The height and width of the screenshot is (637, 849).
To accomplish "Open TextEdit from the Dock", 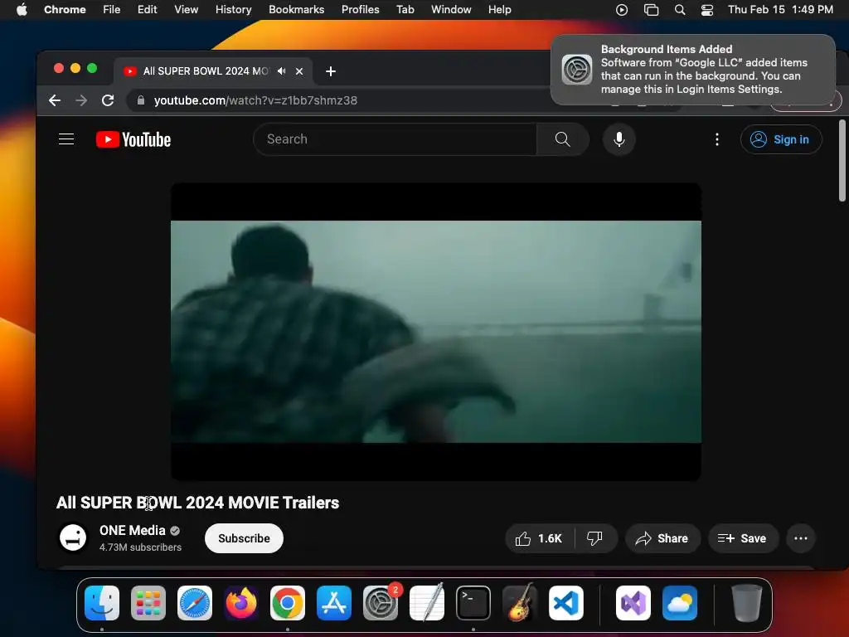I will (427, 602).
